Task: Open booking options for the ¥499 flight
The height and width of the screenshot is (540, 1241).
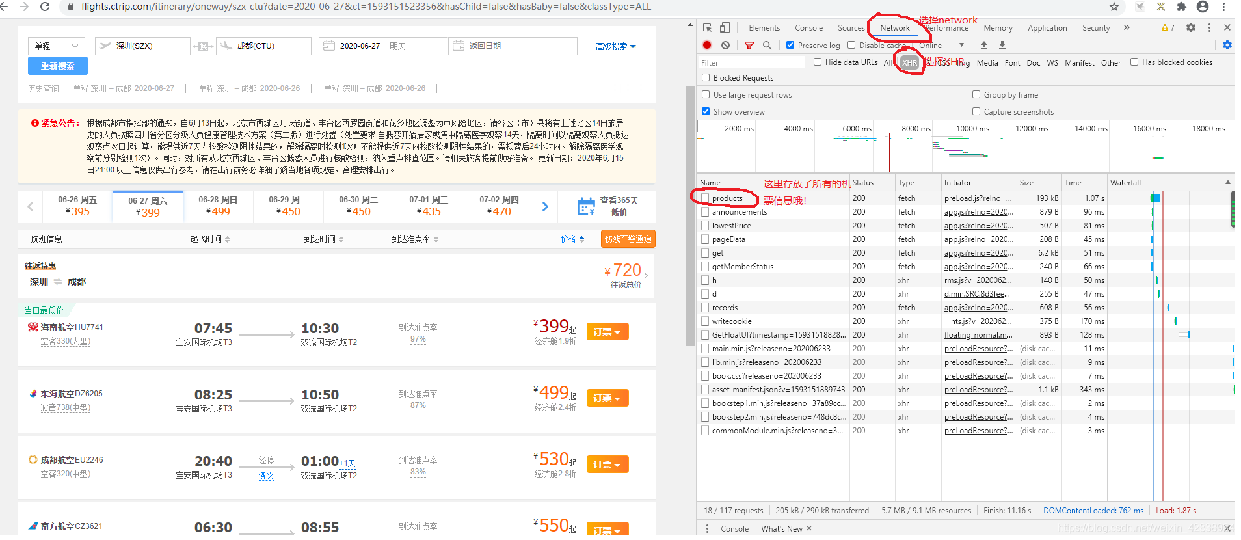Action: 607,398
